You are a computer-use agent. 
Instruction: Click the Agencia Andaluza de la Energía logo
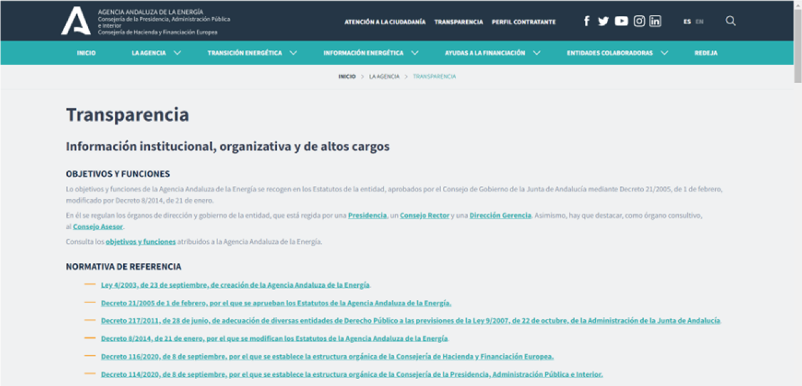pyautogui.click(x=76, y=21)
